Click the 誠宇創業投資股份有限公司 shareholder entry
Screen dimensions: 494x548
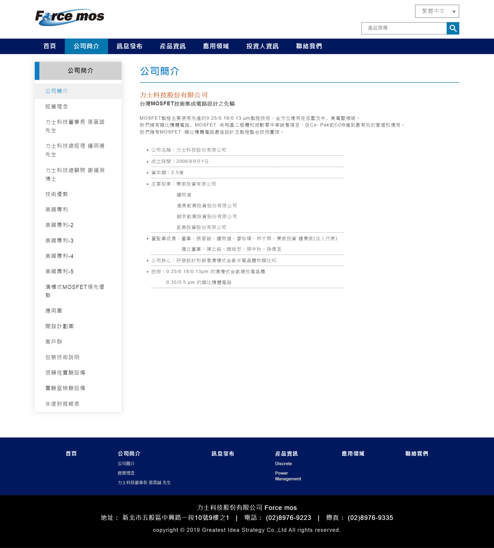click(207, 217)
